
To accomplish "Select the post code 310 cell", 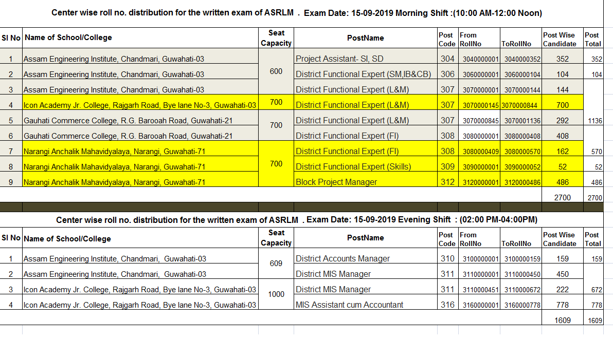I will [447, 256].
